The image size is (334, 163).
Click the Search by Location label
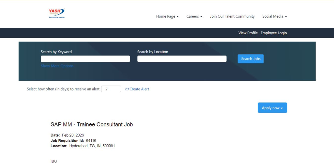tap(153, 52)
